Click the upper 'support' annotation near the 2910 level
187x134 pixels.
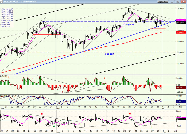(130, 24)
